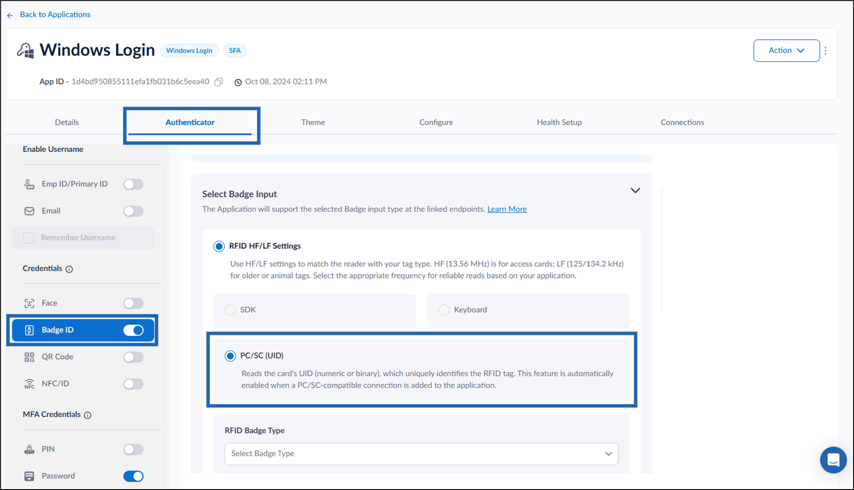Open the Health Setup tab

click(559, 122)
